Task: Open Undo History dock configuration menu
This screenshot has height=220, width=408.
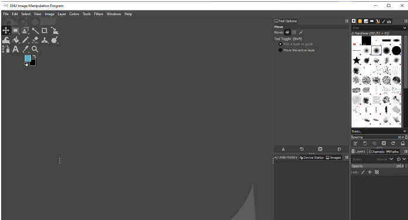Action: click(x=347, y=158)
